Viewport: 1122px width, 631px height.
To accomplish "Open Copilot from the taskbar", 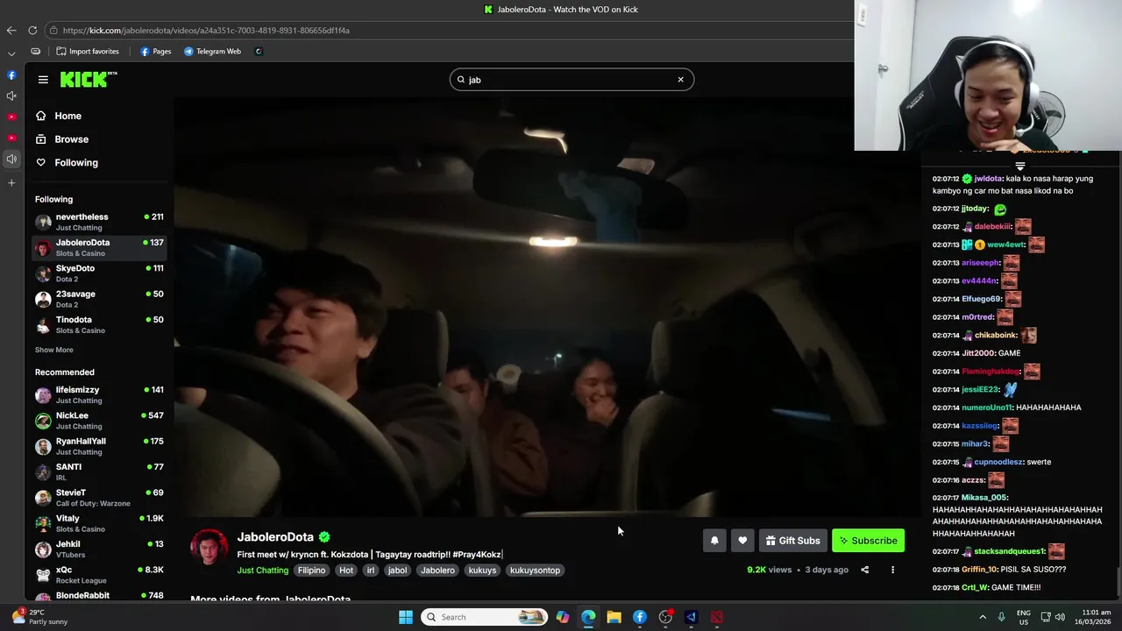I will click(563, 617).
